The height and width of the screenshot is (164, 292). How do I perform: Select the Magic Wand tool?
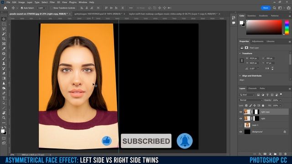[4, 34]
